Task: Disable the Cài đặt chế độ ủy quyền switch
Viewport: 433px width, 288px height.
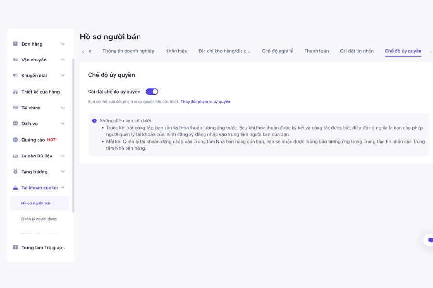Action: 152,92
